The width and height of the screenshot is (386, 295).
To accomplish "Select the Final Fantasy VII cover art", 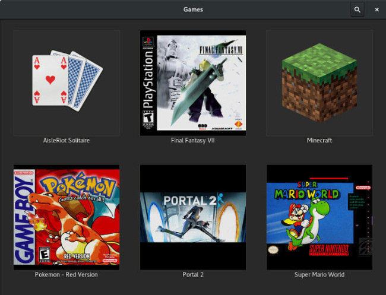I will [x=193, y=83].
